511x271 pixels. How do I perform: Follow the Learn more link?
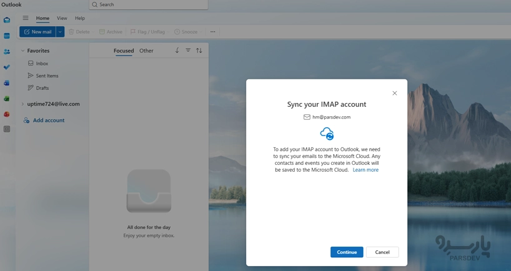365,170
